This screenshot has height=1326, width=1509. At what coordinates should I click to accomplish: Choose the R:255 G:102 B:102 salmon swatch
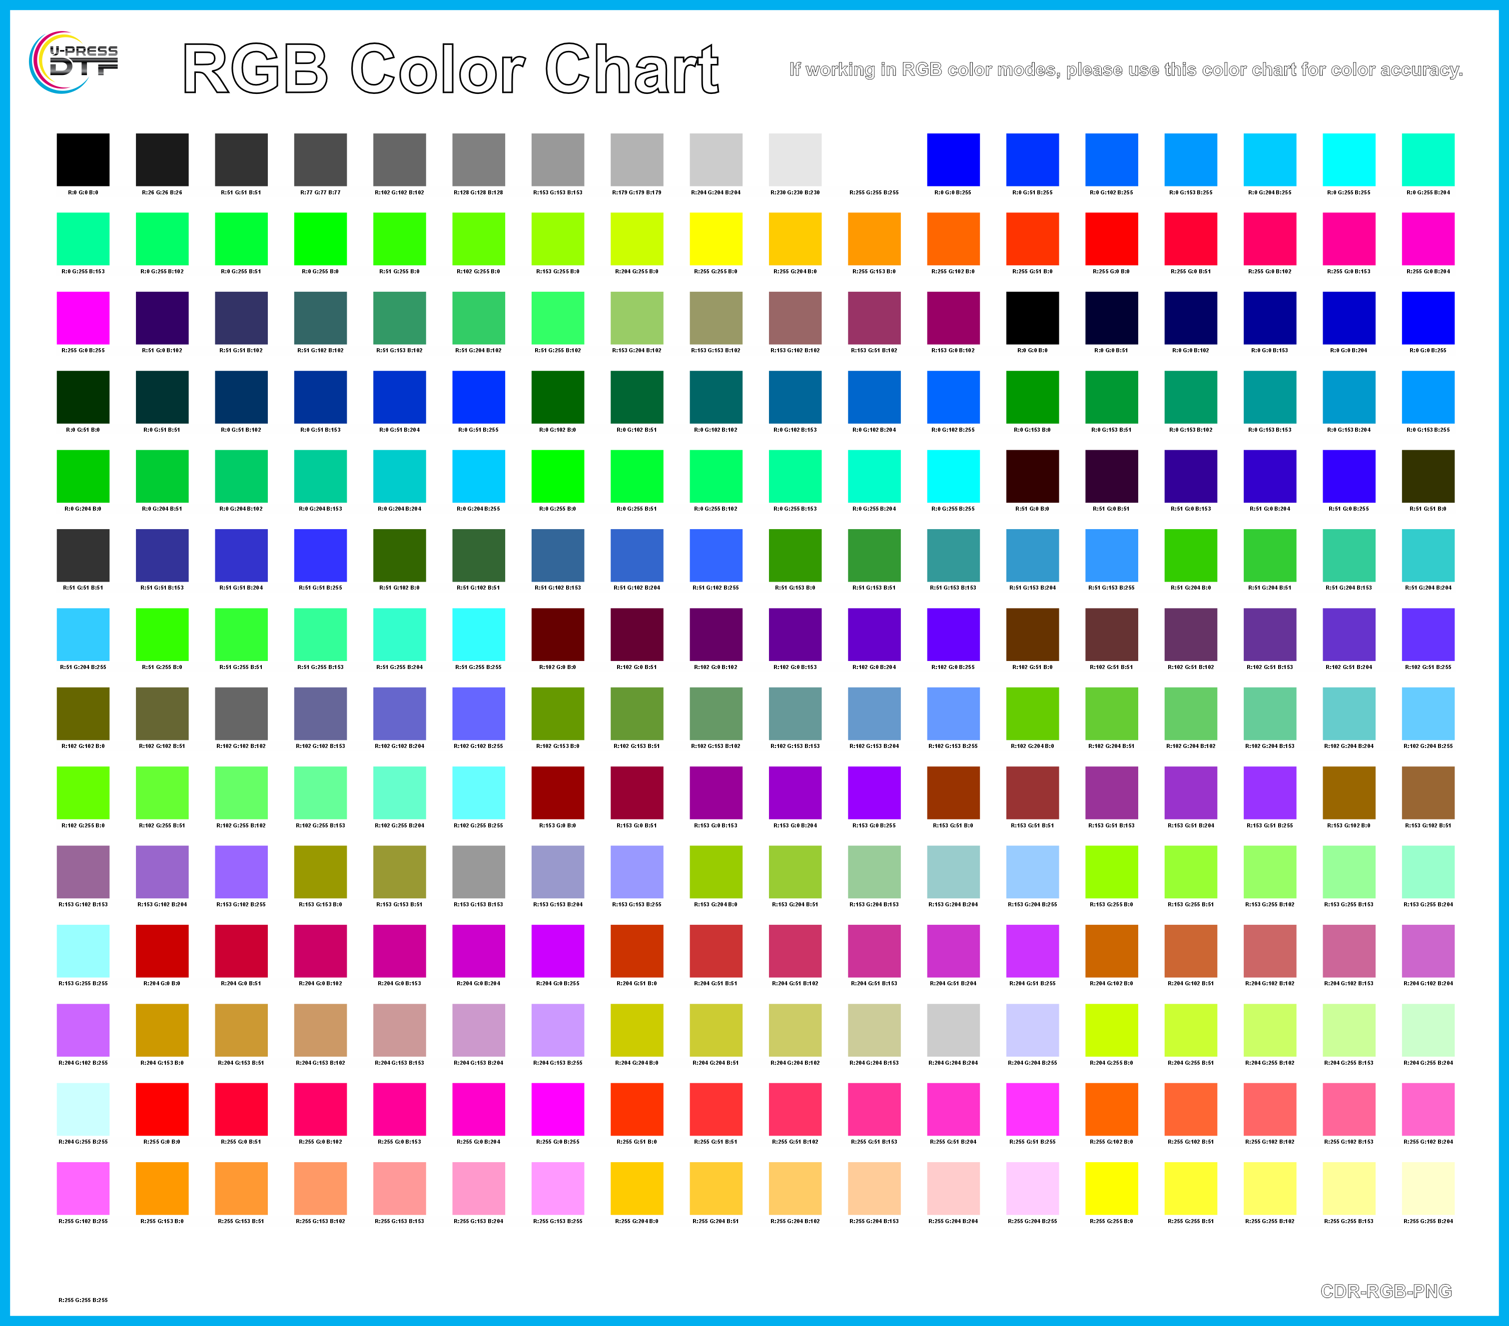1270,1110
